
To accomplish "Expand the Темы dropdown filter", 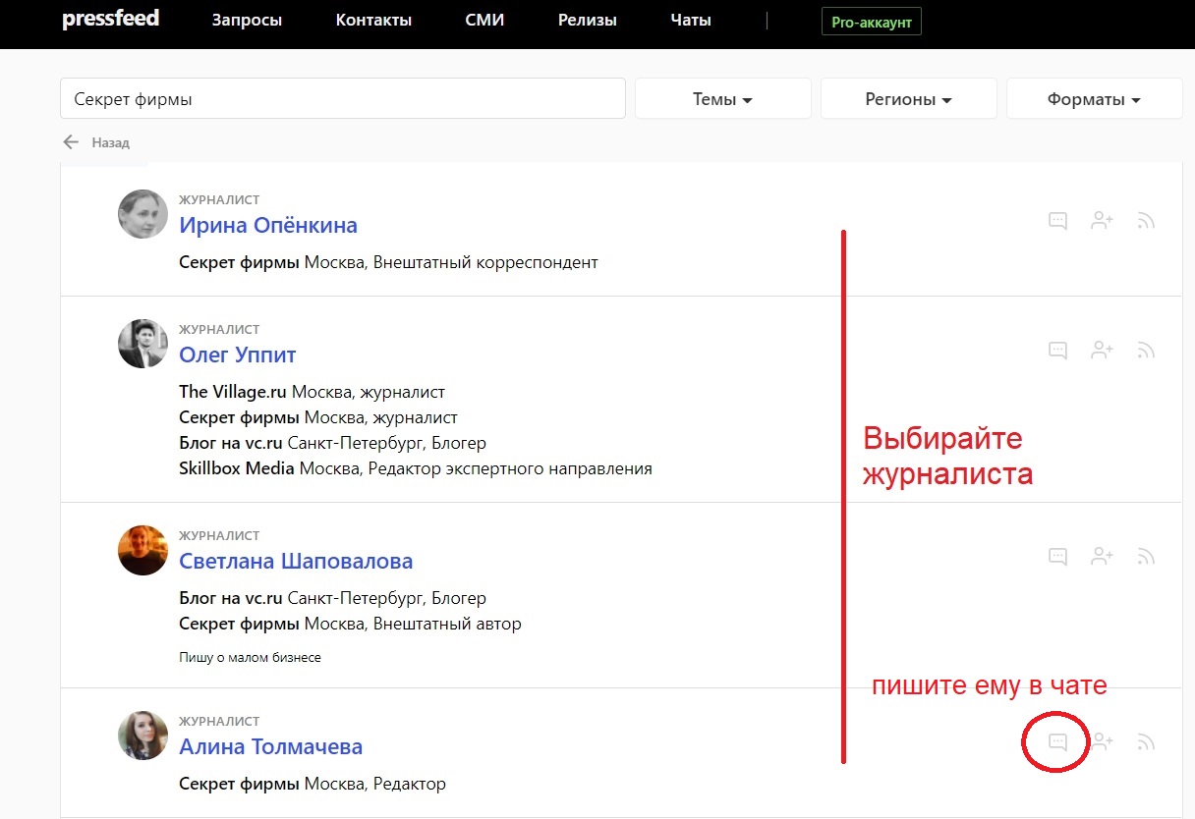I will coord(722,99).
